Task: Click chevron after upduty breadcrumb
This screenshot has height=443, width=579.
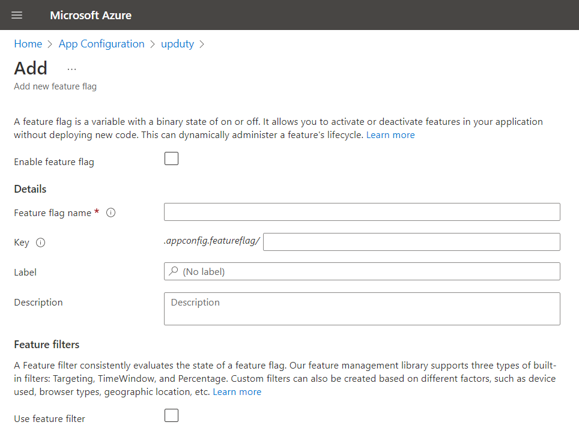Action: pyautogui.click(x=202, y=44)
